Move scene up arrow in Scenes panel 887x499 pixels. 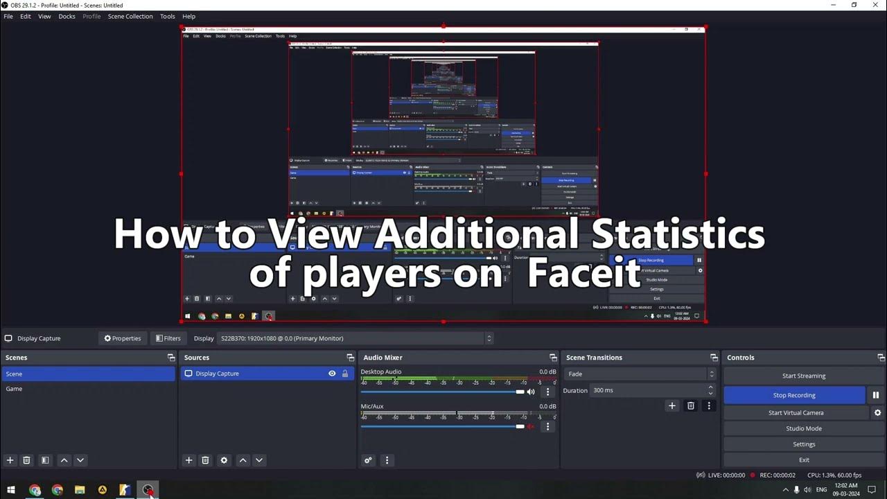[x=64, y=460]
